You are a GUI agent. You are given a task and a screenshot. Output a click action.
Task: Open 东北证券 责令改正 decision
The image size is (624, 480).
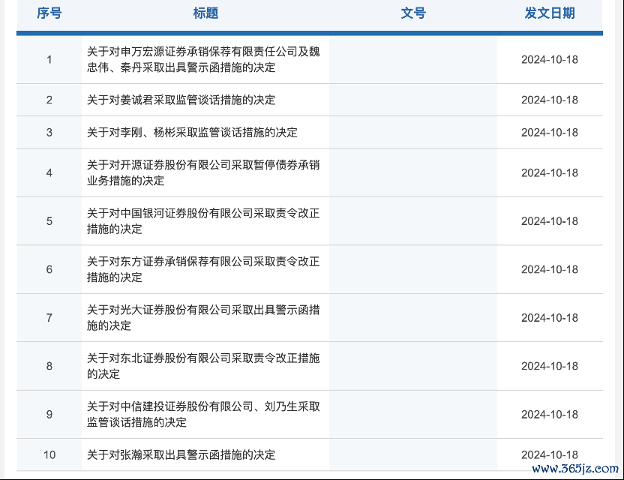pos(203,366)
